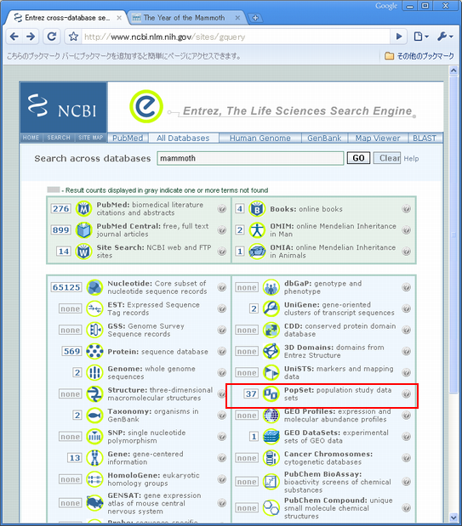Click the Gene chromosome icon
Screen dimensions: 462x526
(x=94, y=458)
